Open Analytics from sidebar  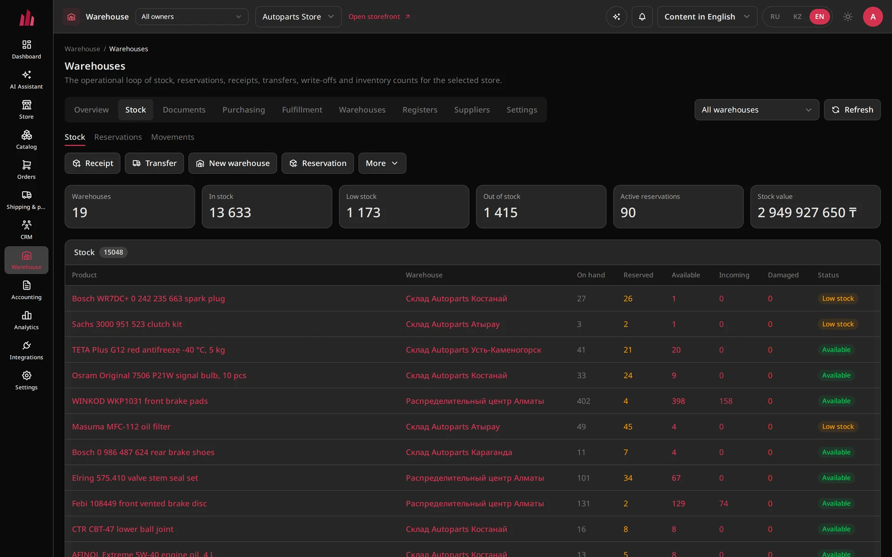[26, 320]
